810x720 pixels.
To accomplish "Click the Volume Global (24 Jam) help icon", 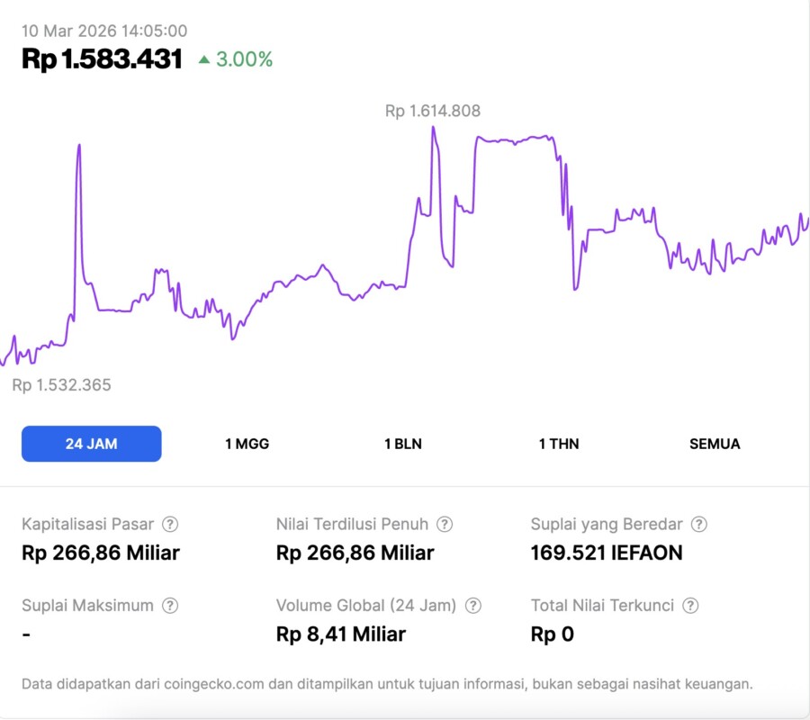I will tap(473, 606).
